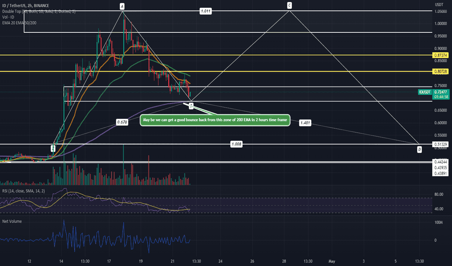The image size is (452, 266).
Task: Click the 1.05000 price axis tick
Action: (x=441, y=11)
